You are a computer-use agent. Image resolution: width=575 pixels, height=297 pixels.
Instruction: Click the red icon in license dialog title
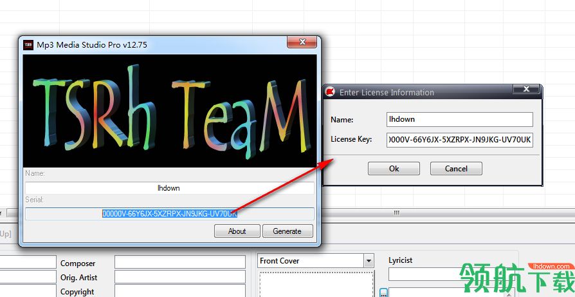pos(331,91)
